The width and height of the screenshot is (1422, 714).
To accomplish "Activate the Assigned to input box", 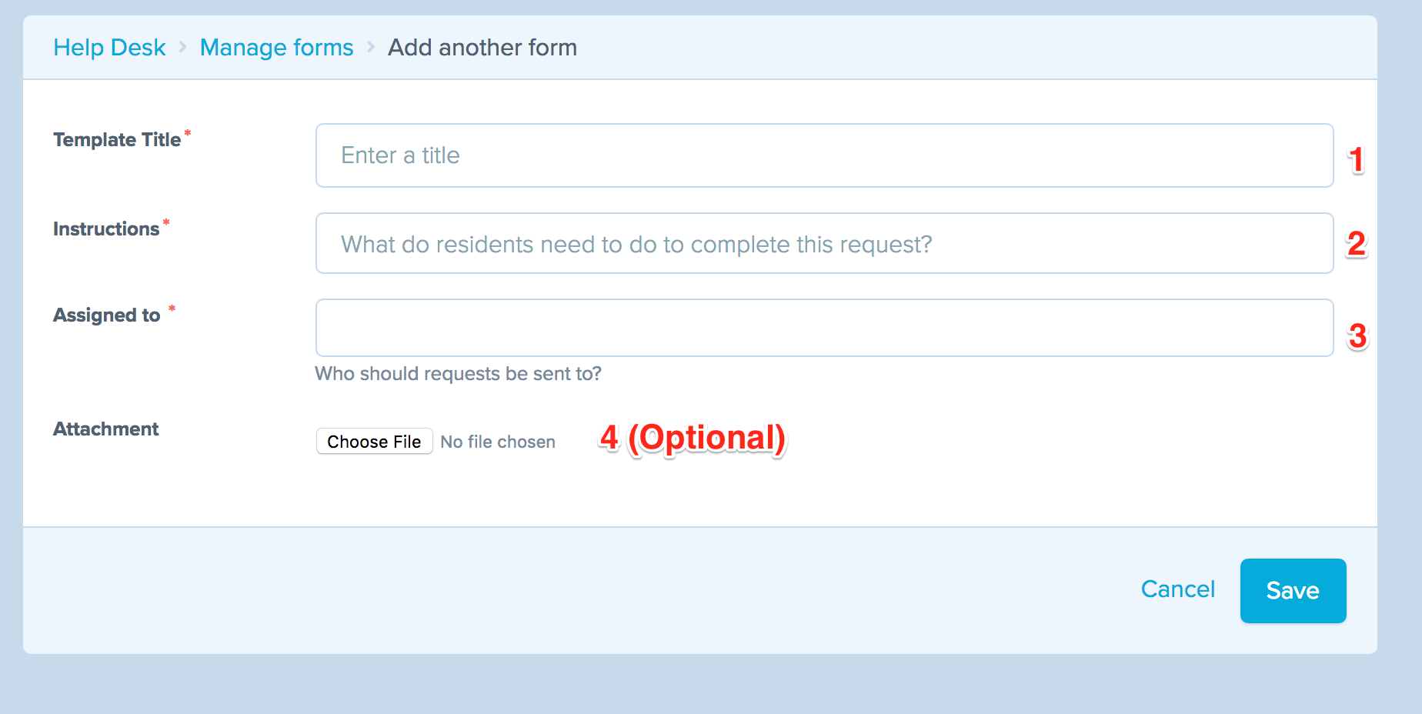I will (824, 328).
